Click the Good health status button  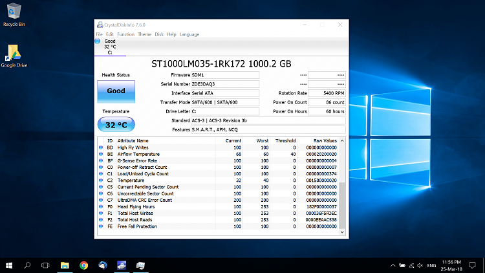116,91
